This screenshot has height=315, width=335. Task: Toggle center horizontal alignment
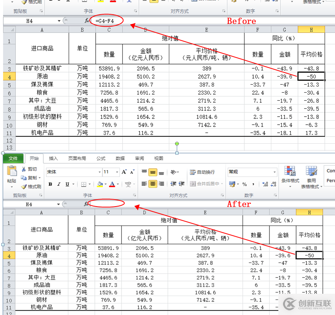[x=153, y=184]
